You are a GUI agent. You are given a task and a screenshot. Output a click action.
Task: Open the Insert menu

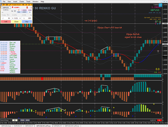tap(15, 2)
